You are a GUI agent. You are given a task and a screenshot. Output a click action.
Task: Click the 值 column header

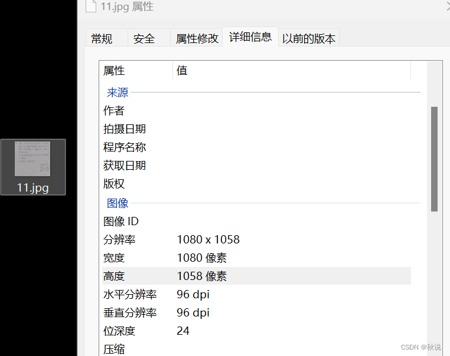click(x=292, y=71)
